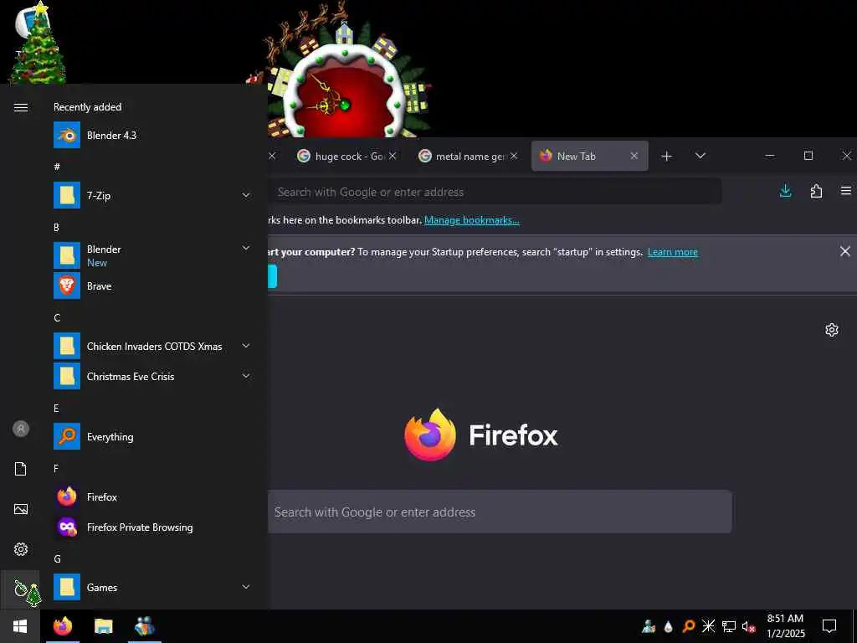Click Firefox icon on the taskbar
The height and width of the screenshot is (643, 857).
(x=63, y=626)
